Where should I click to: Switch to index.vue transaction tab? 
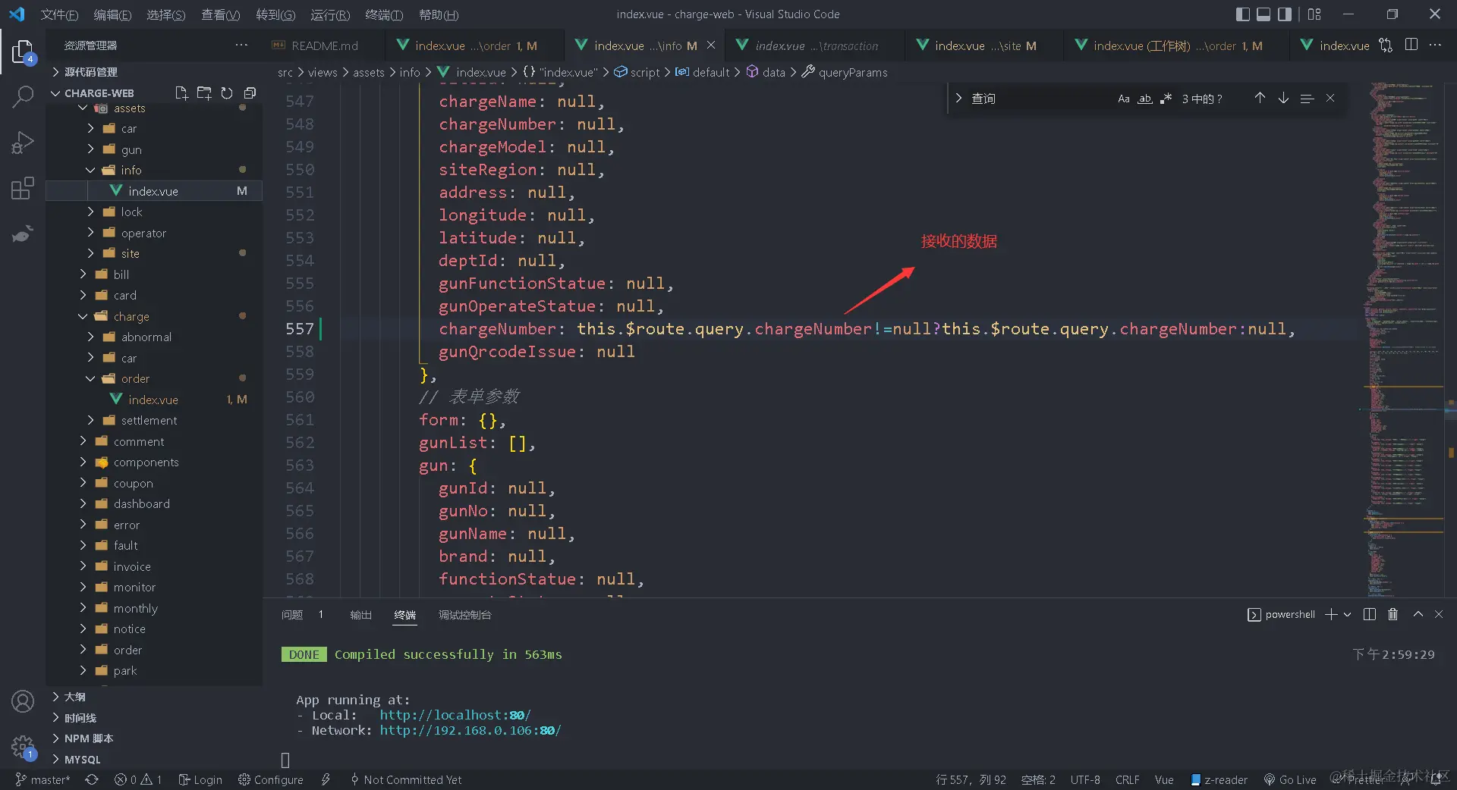[x=816, y=45]
